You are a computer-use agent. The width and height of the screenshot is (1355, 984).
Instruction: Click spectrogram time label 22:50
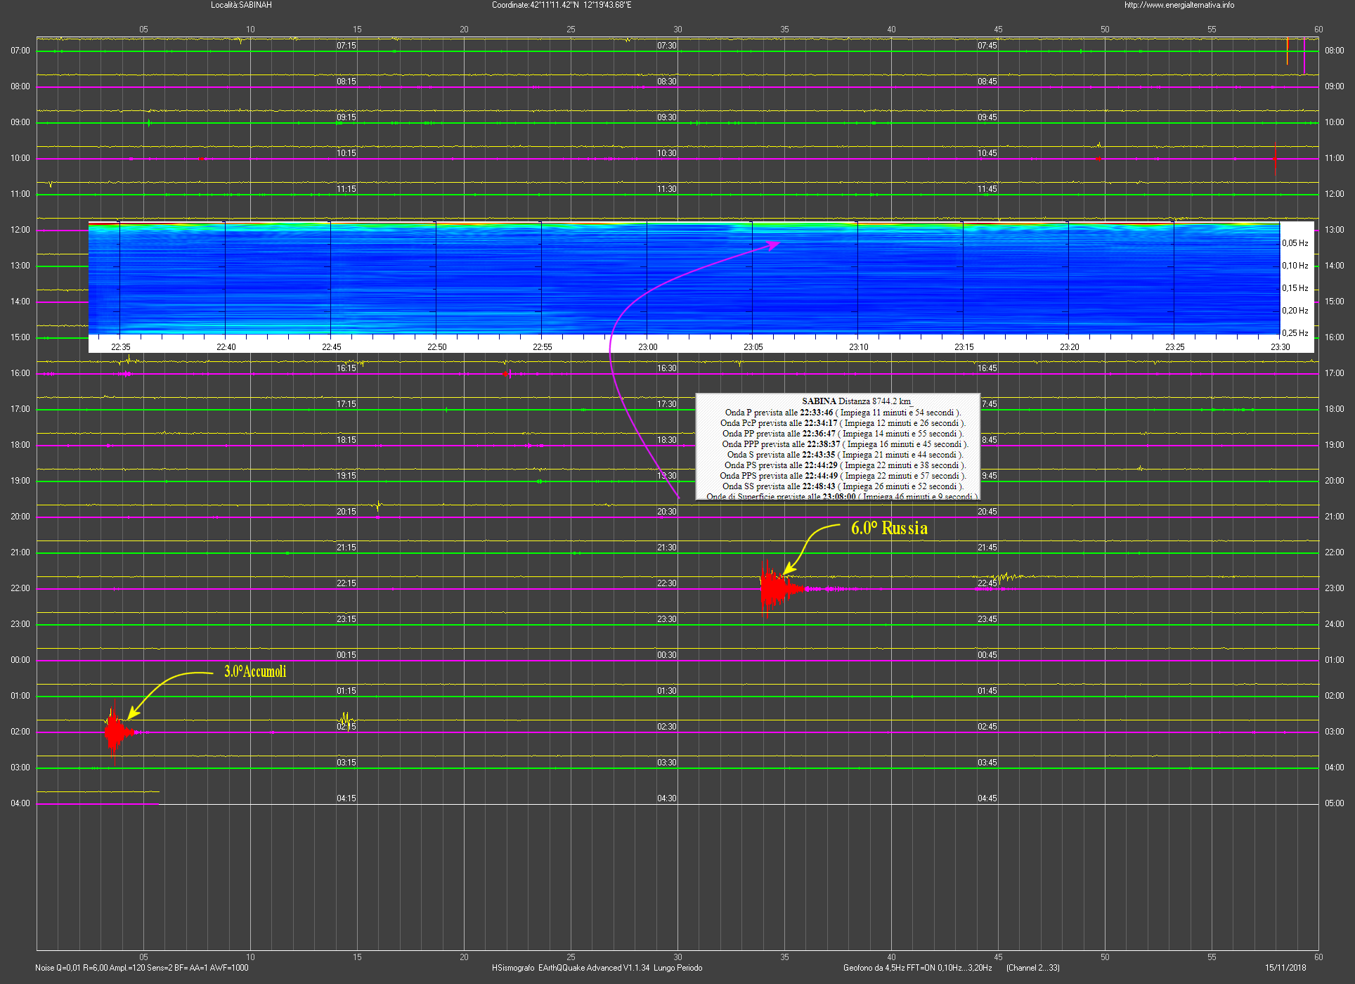pyautogui.click(x=437, y=347)
